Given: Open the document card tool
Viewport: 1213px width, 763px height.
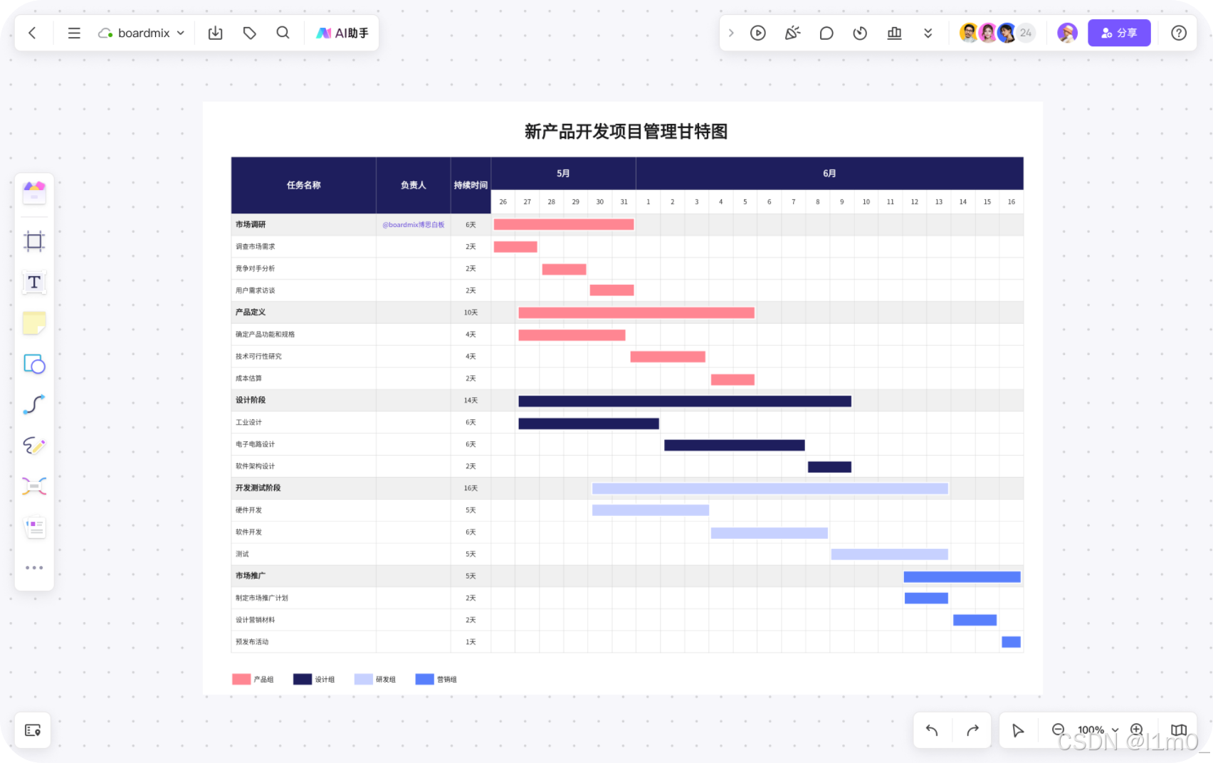Looking at the screenshot, I should (34, 527).
